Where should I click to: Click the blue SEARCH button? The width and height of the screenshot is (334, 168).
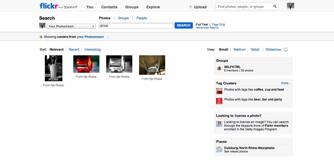click(184, 25)
